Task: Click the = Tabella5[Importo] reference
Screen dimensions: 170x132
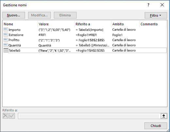Action: [90, 30]
